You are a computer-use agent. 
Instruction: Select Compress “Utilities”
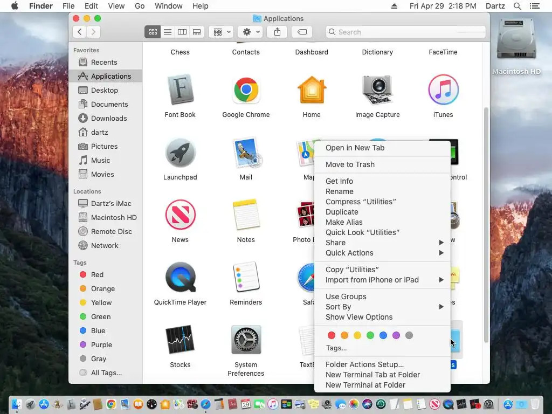coord(382,202)
